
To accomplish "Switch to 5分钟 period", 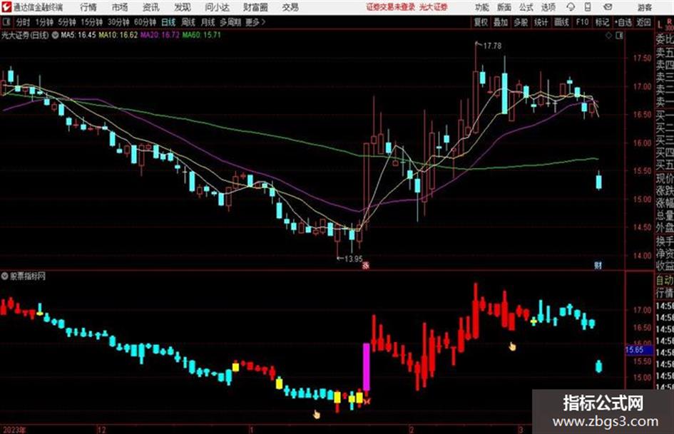I will click(67, 22).
